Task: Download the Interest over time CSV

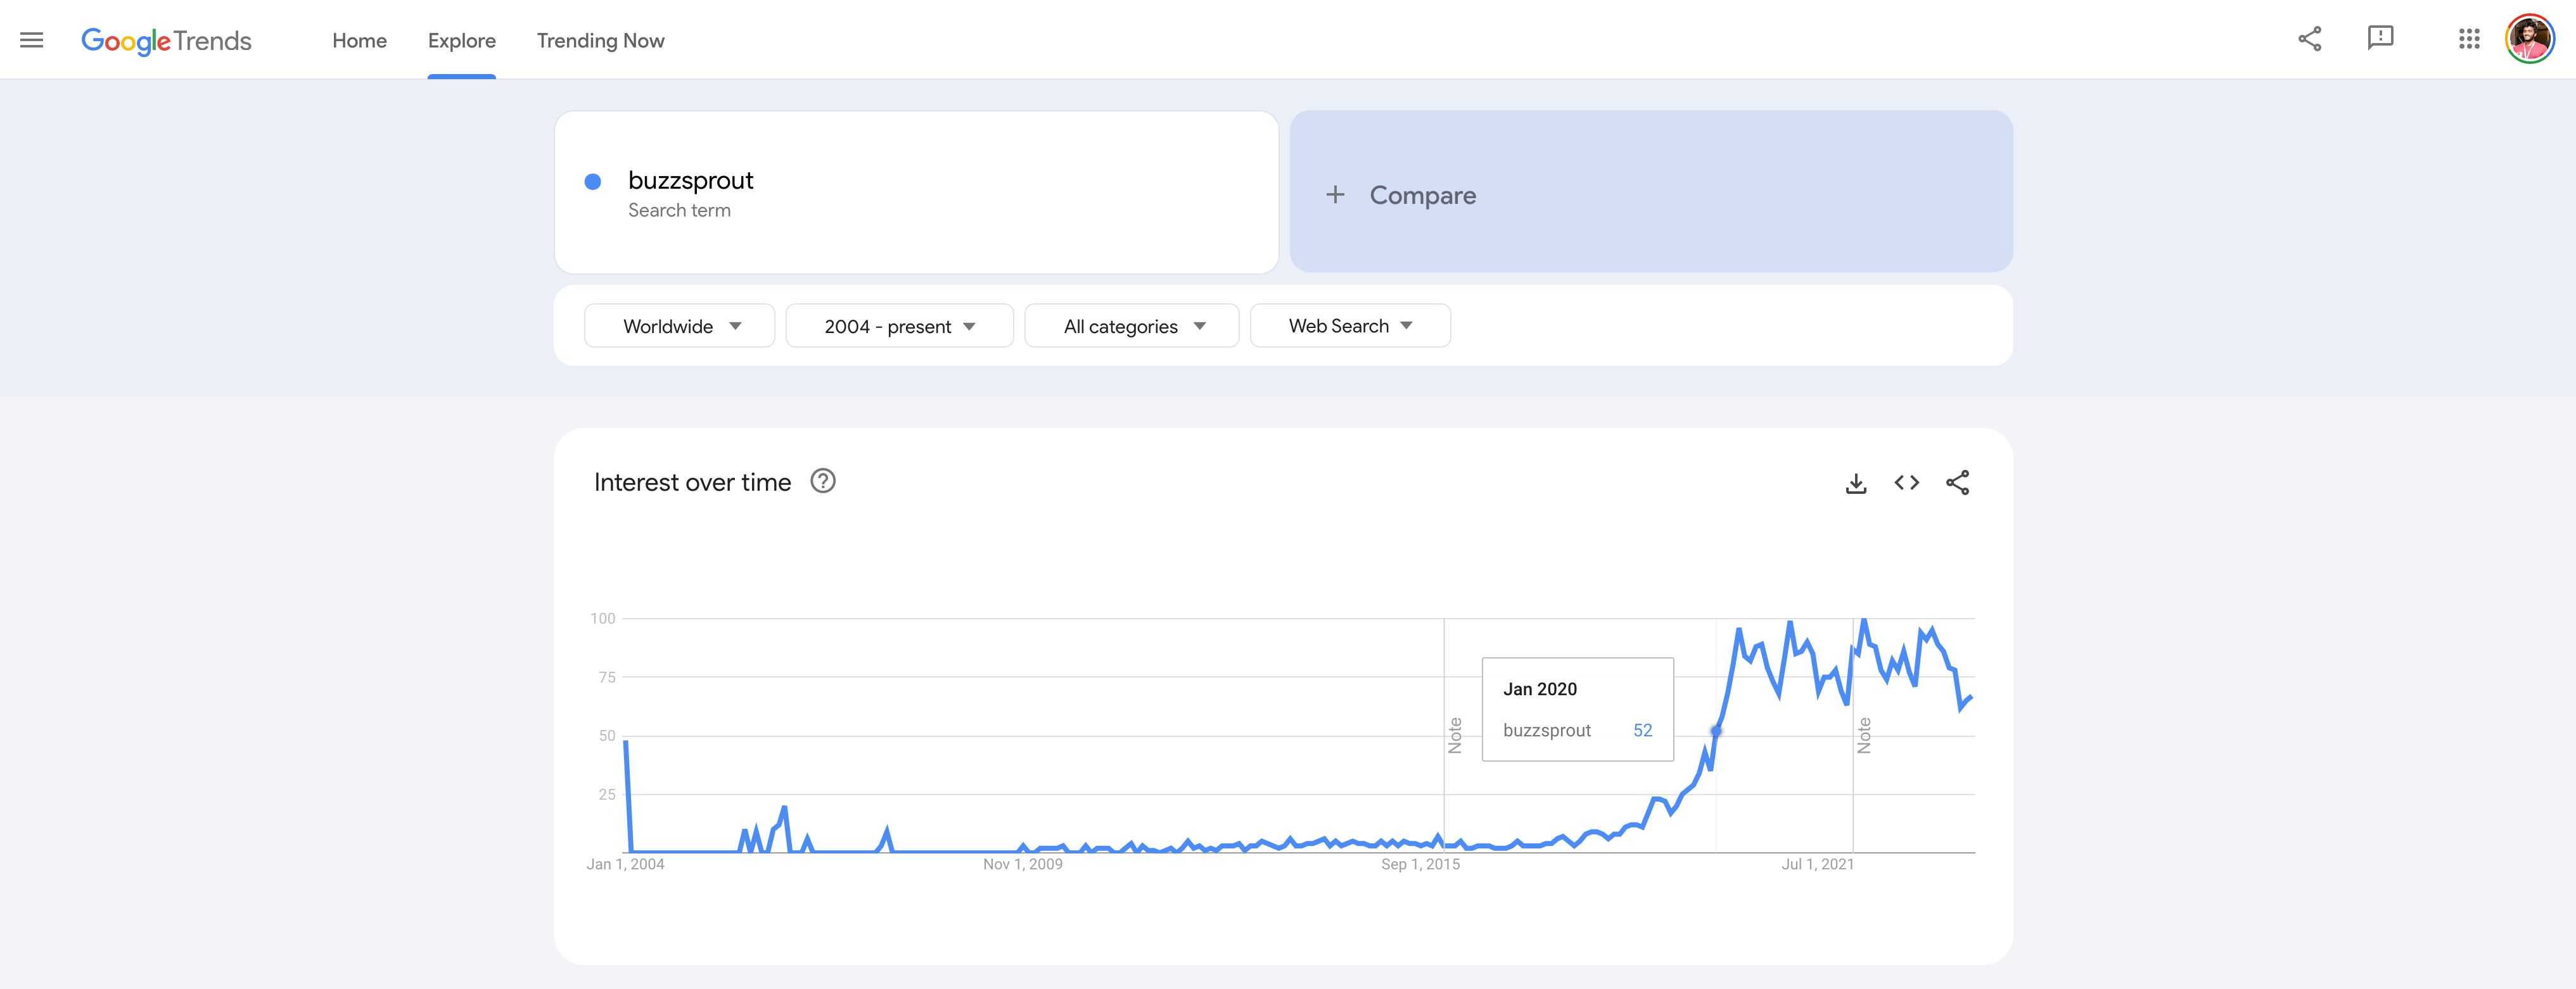Action: [1855, 484]
